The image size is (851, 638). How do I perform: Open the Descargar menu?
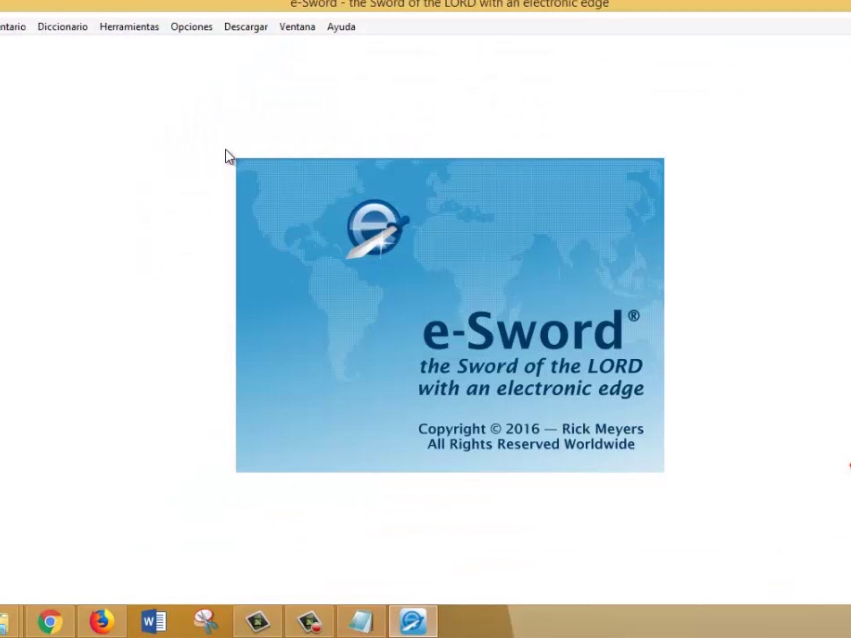point(246,27)
